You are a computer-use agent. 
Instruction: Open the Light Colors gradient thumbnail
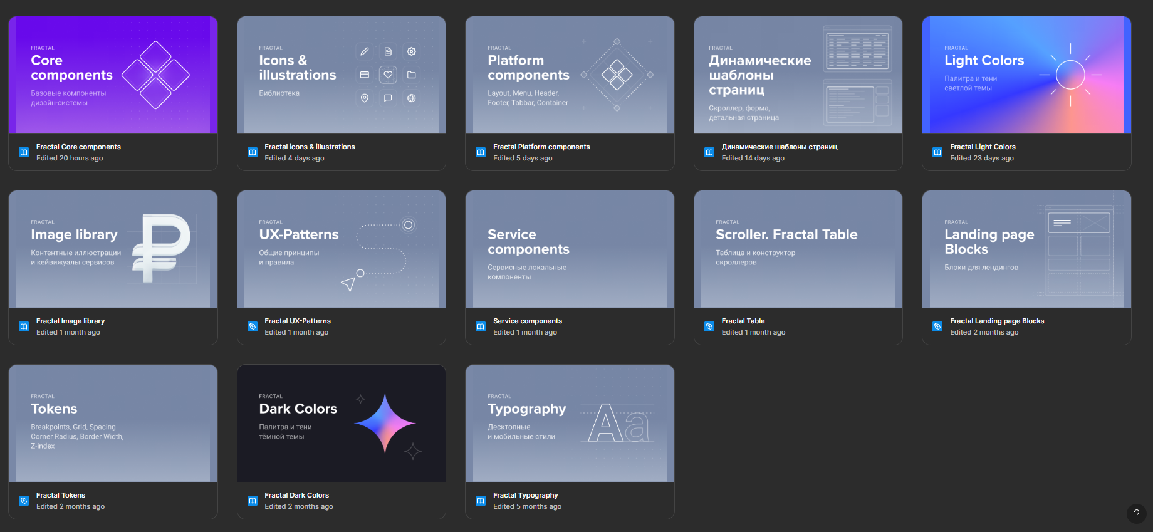click(1026, 75)
